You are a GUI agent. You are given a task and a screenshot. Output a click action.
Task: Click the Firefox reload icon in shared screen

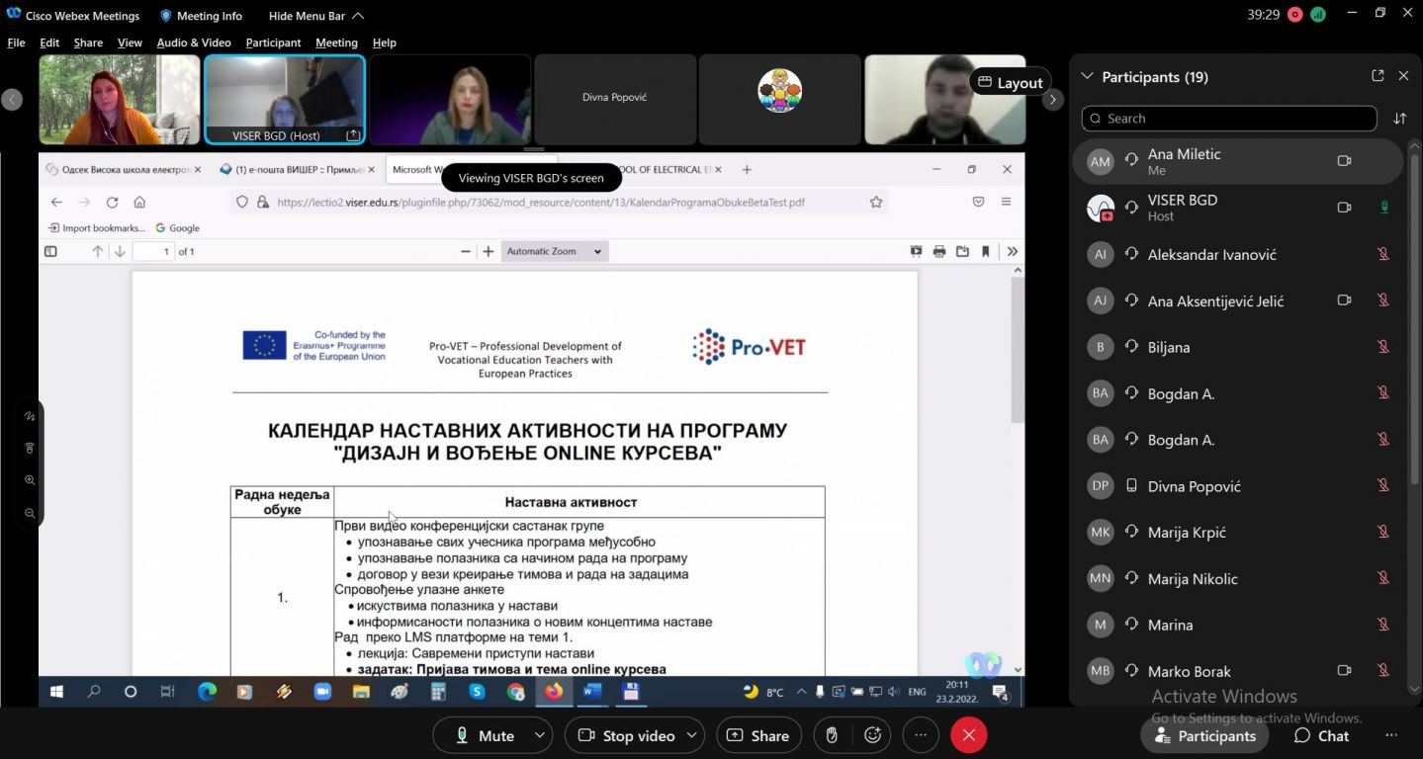(x=112, y=202)
